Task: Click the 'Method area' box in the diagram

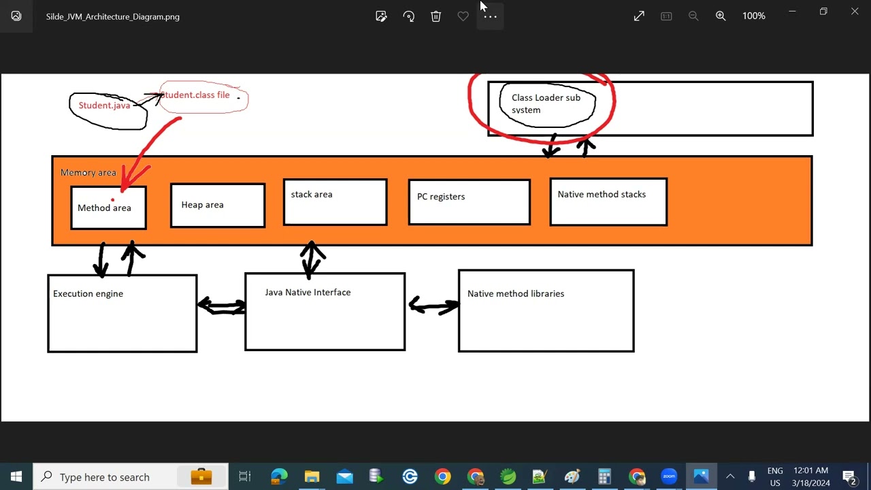Action: click(108, 208)
